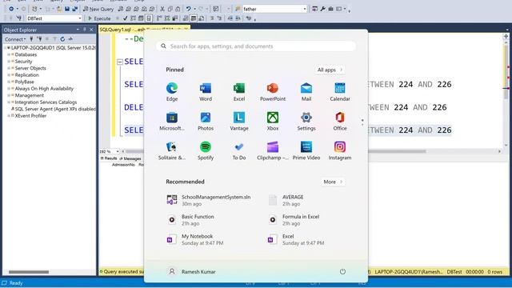This screenshot has width=512, height=288.
Task: Switch to the Messages tab
Action: pos(130,158)
